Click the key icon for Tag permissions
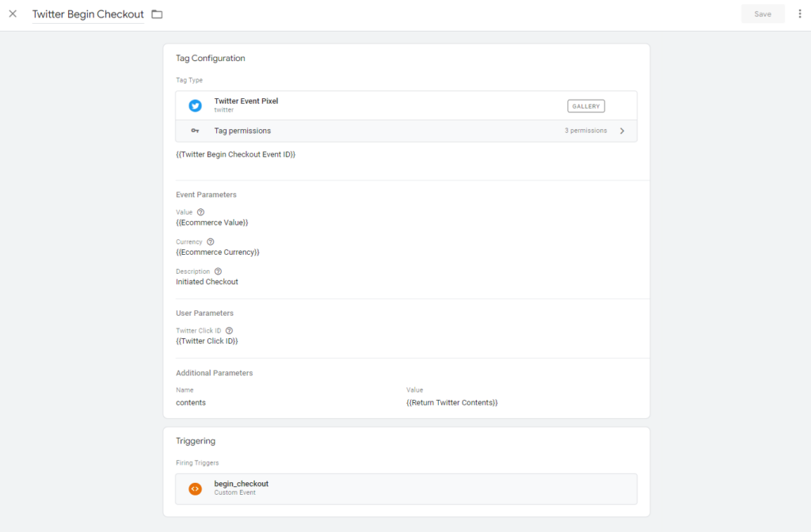 (195, 131)
